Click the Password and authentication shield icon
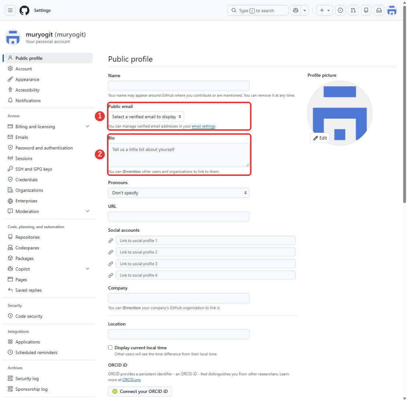Viewport: 407px width, 401px height. point(10,148)
